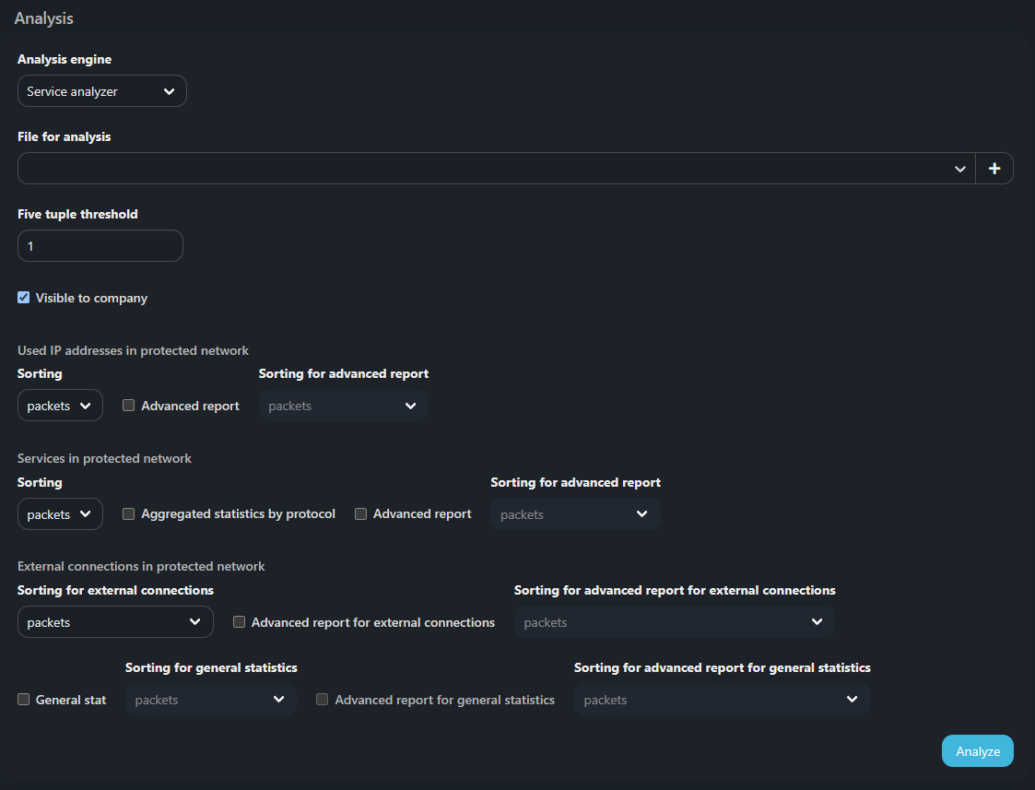Open Services section Sorting for advanced report dropdown

(x=575, y=514)
